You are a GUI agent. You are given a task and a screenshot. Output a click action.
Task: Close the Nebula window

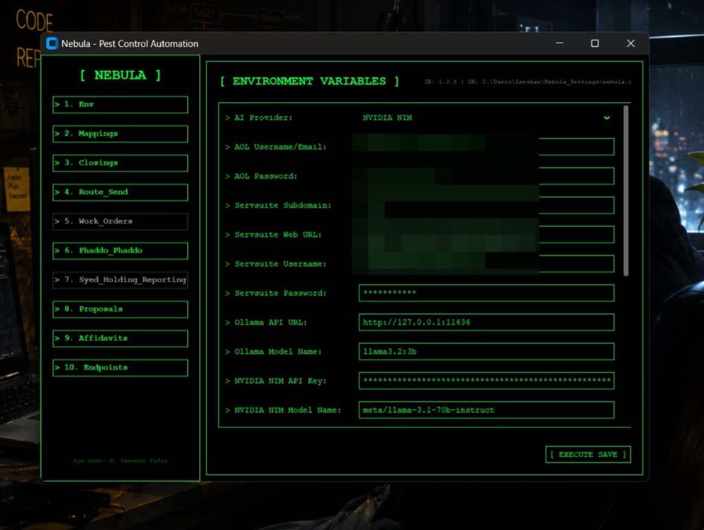[631, 43]
